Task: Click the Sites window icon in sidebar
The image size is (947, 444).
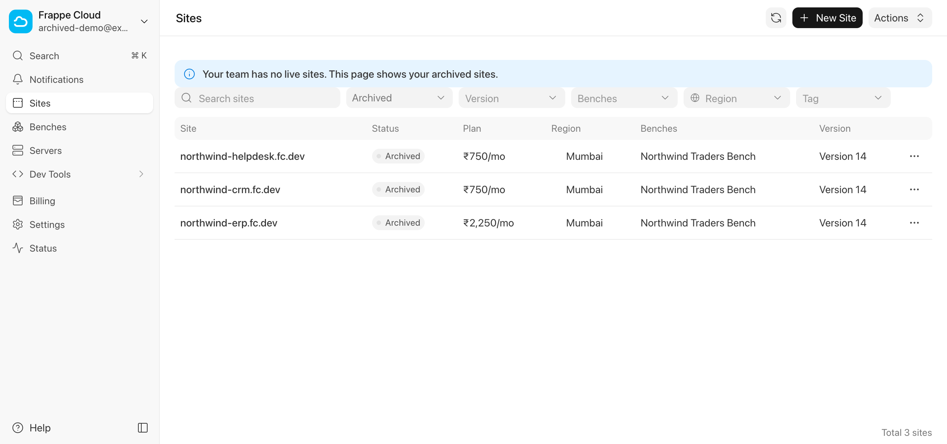Action: point(18,103)
